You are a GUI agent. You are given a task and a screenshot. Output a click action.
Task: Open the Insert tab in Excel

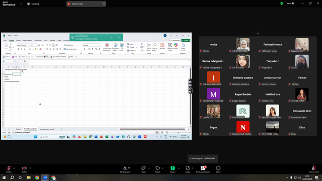pyautogui.click(x=18, y=40)
